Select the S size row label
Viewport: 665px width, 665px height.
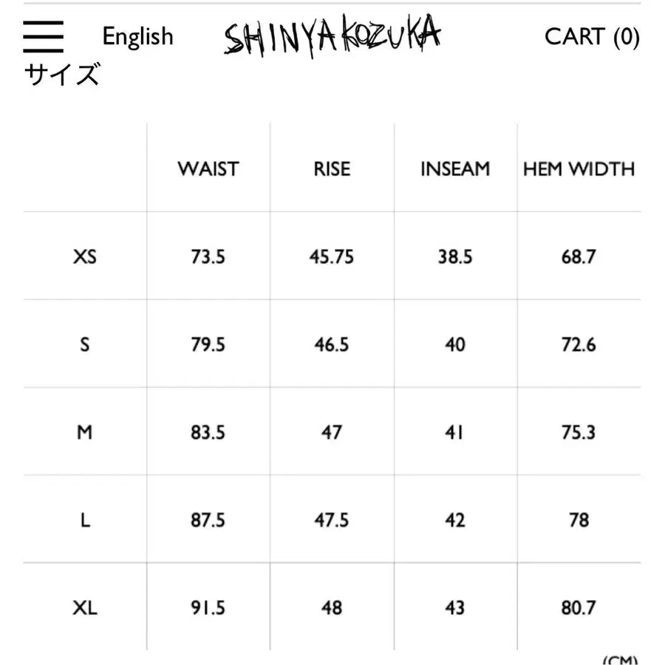85,344
